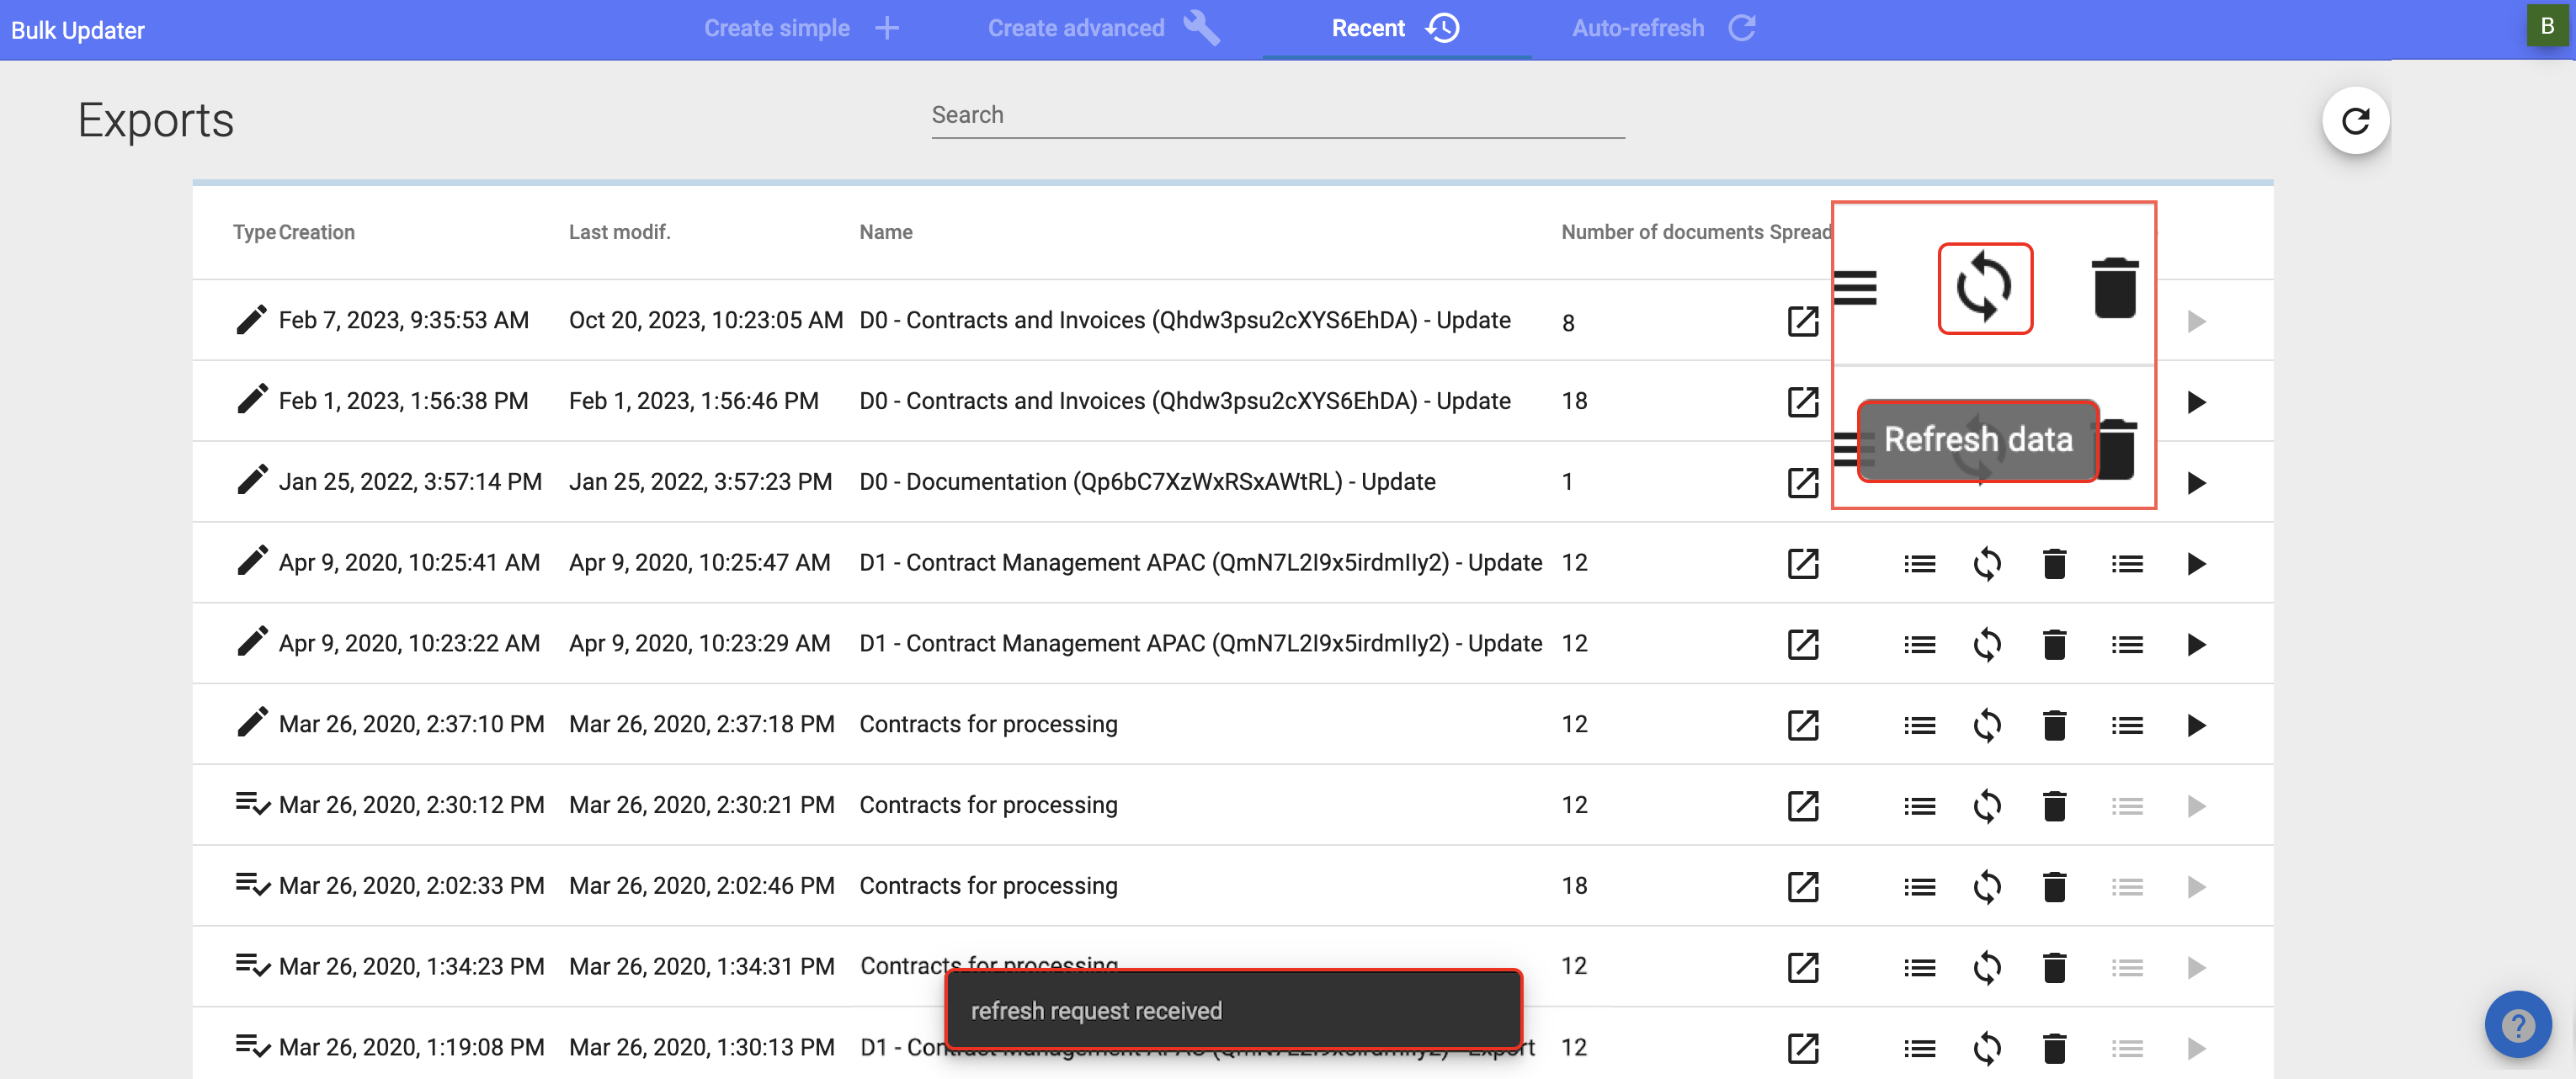Click the Number of documents column header
The image size is (2576, 1079).
click(1662, 232)
